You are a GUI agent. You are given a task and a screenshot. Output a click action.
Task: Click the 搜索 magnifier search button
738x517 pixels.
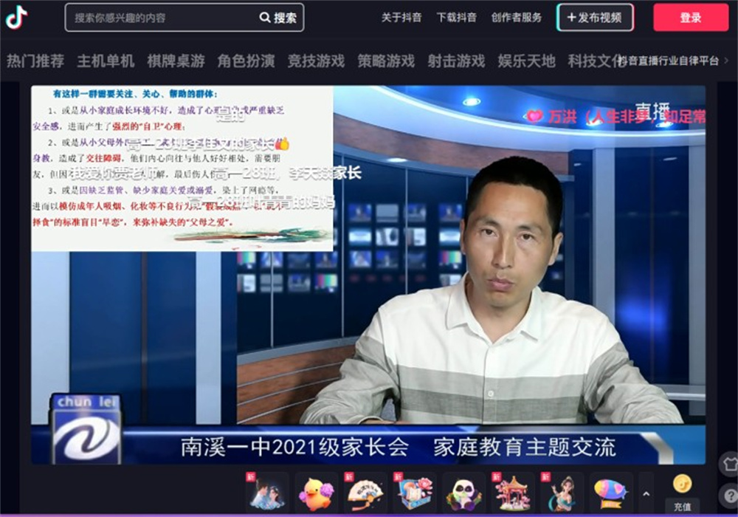(278, 18)
